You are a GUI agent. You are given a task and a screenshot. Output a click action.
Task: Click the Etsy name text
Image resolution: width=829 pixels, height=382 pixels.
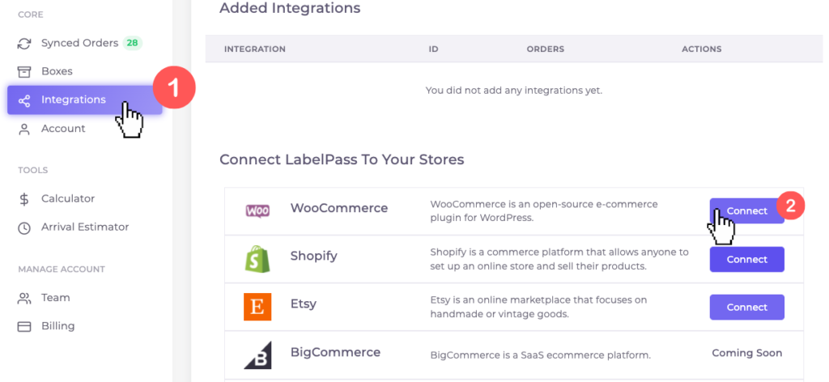click(x=303, y=304)
